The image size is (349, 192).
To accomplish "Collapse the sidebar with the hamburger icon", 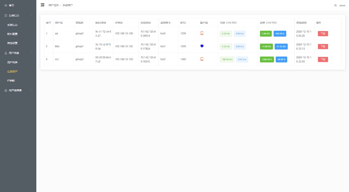I will tap(43, 5).
